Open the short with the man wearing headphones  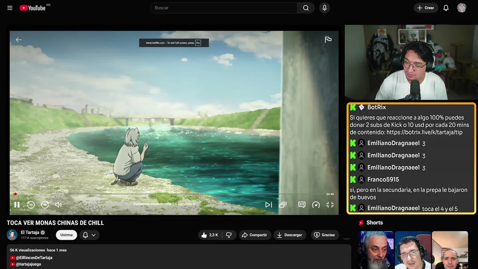pos(413,250)
